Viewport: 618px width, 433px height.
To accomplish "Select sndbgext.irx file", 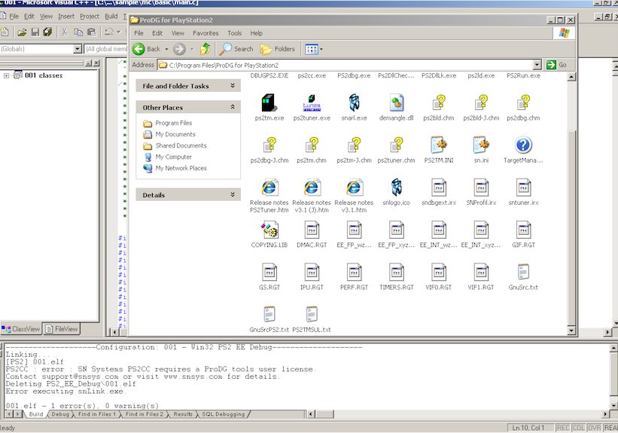I will (x=439, y=188).
